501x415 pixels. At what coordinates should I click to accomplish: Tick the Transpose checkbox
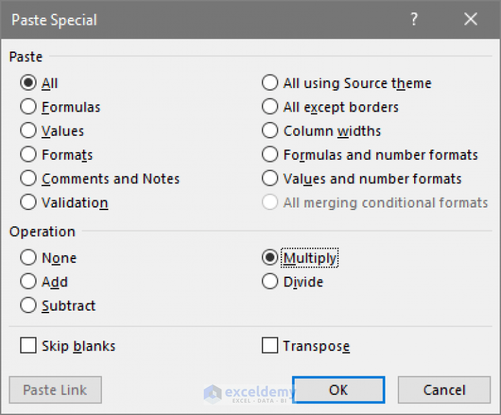[270, 346]
